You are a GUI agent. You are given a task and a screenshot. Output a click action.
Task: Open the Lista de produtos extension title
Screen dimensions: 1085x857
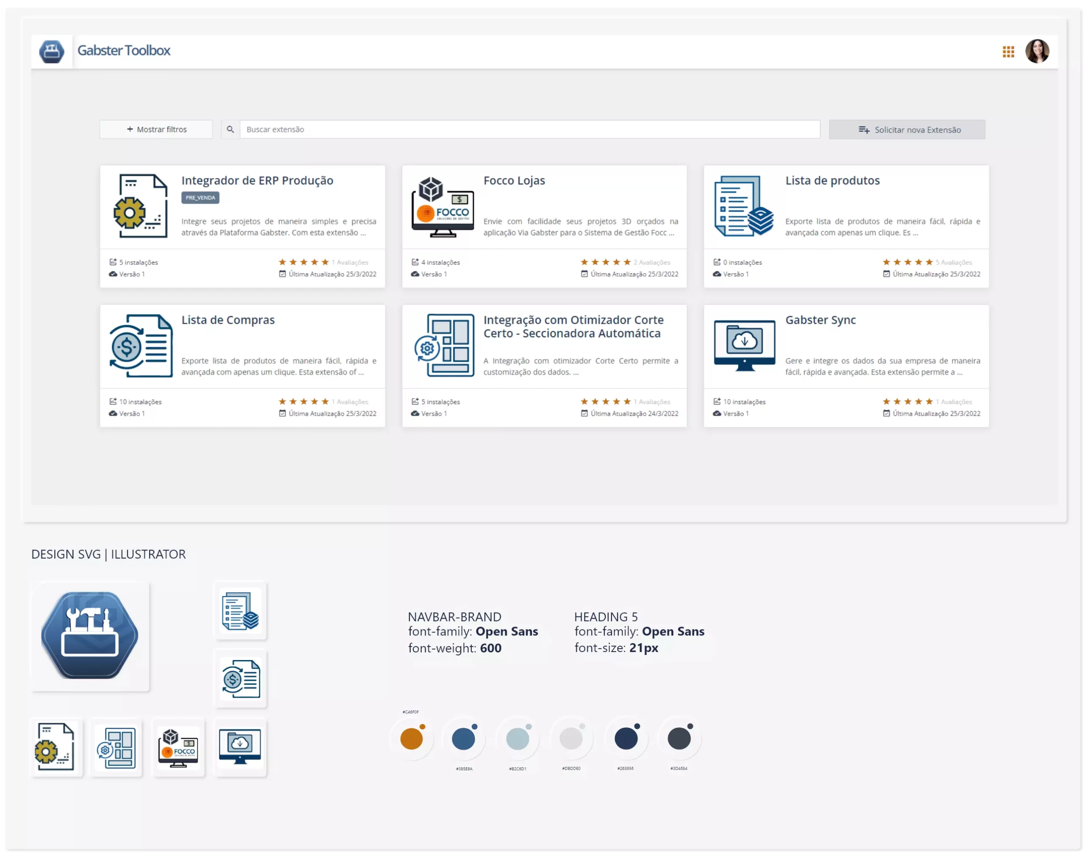coord(832,180)
